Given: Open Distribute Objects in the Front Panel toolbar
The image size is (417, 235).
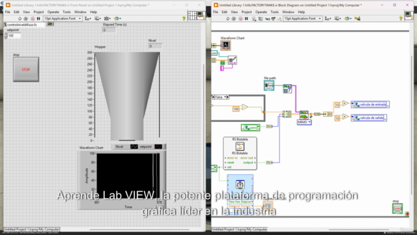Looking at the screenshot, I should click(98, 19).
